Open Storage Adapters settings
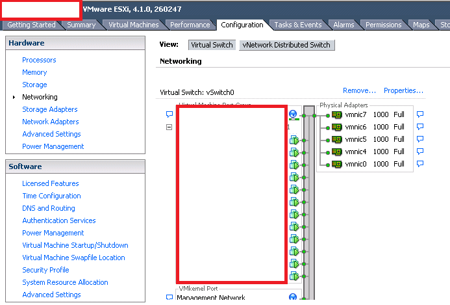 coord(50,109)
